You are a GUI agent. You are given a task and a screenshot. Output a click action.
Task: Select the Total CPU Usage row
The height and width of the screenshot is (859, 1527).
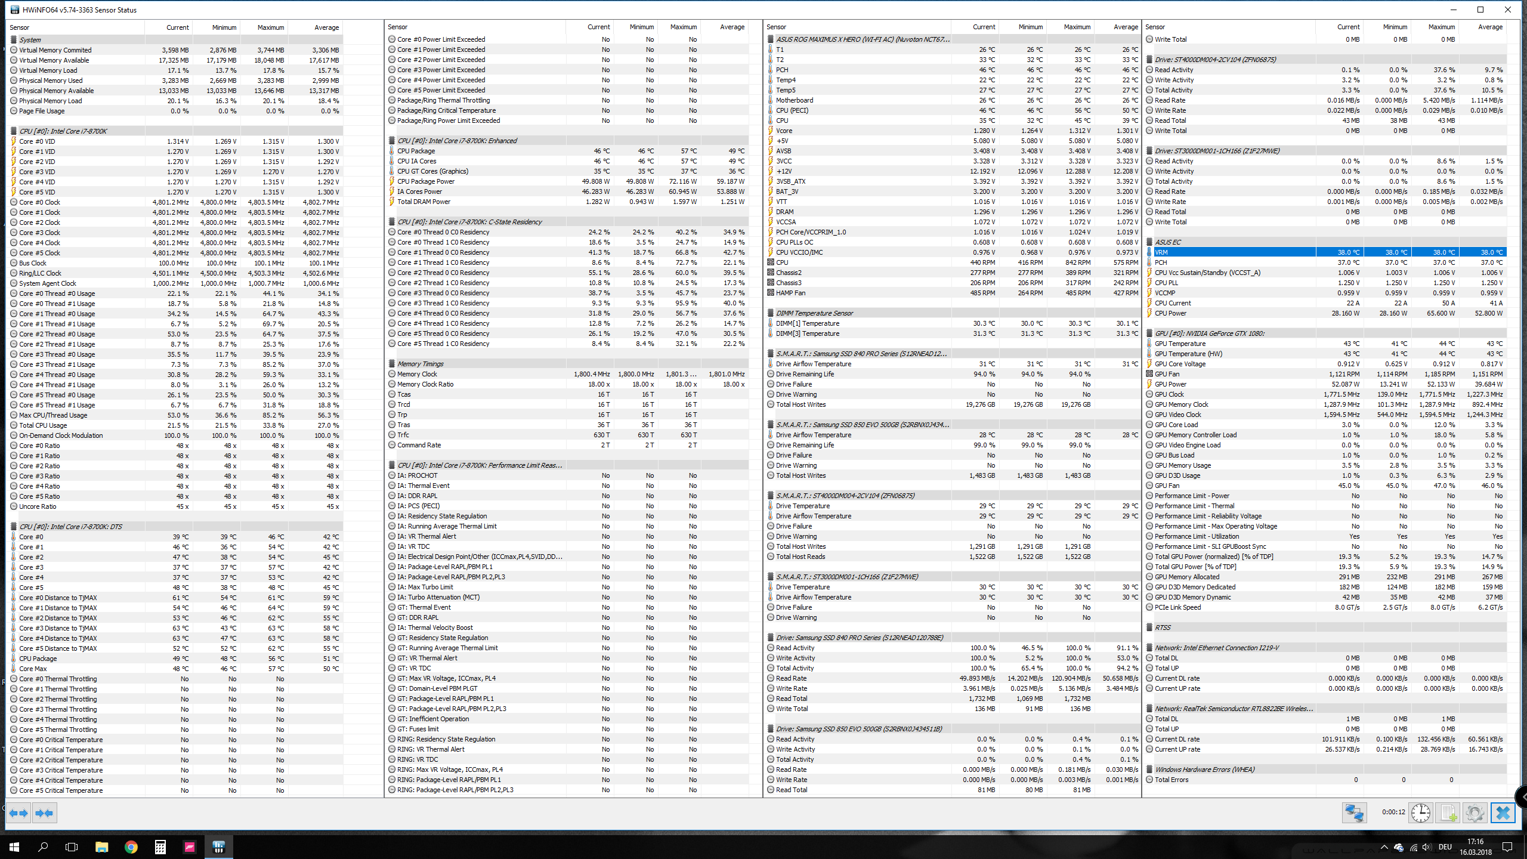pos(43,425)
